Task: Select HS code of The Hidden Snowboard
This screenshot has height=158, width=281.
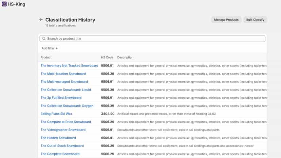Action: pyautogui.click(x=107, y=138)
